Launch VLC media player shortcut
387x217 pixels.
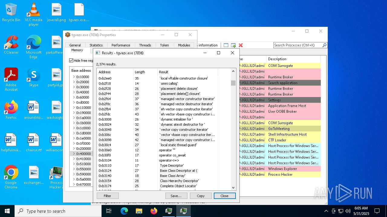[34, 14]
